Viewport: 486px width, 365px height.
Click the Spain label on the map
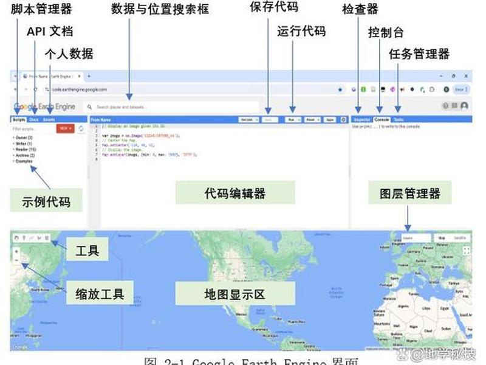click(x=394, y=279)
